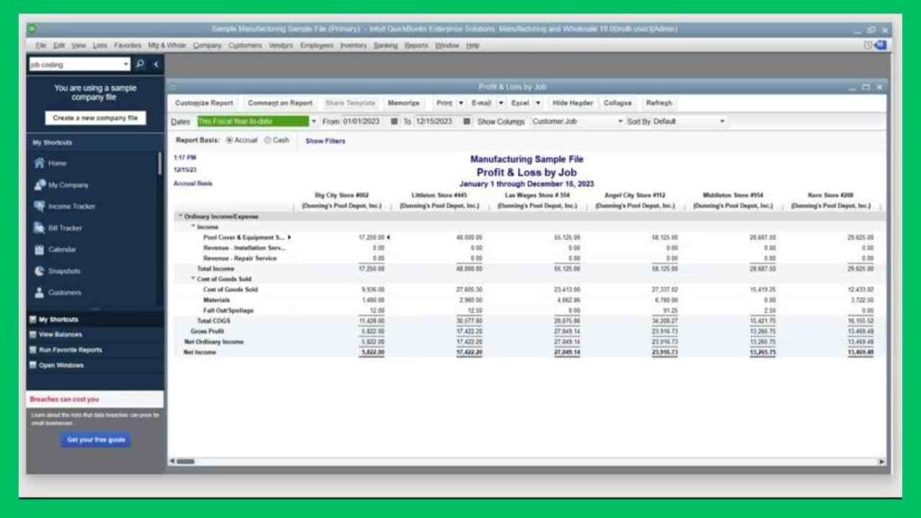921x518 pixels.
Task: Run the search with the magnifying glass
Action: pyautogui.click(x=140, y=65)
